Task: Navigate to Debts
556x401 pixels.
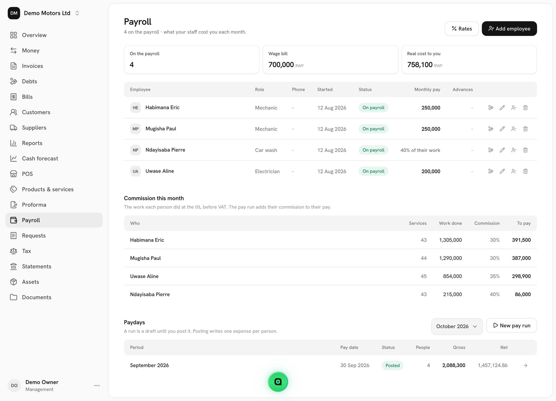Action: [x=54, y=81]
